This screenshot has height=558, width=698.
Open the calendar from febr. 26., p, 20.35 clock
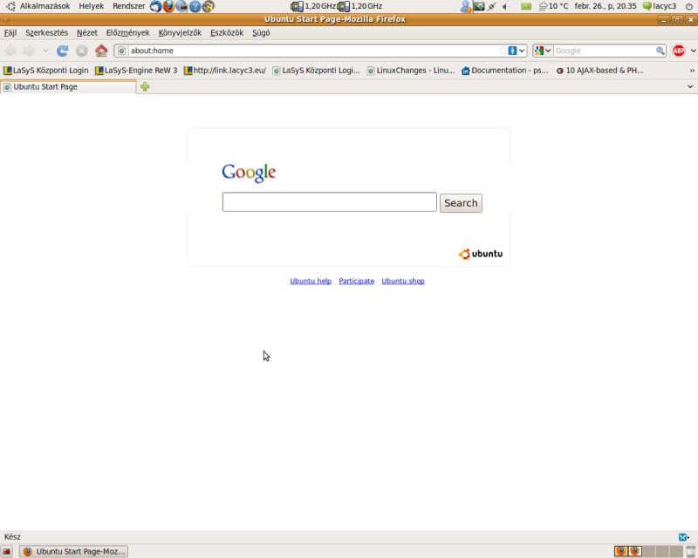(x=606, y=6)
